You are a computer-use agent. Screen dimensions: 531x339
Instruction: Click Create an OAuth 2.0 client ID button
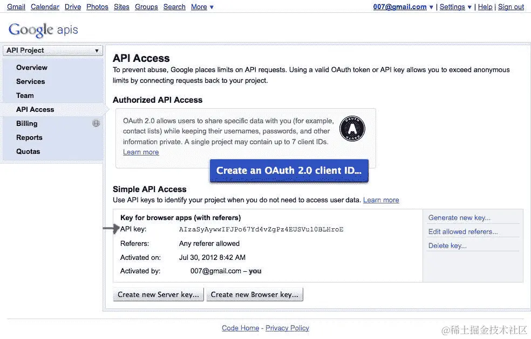[x=289, y=171]
